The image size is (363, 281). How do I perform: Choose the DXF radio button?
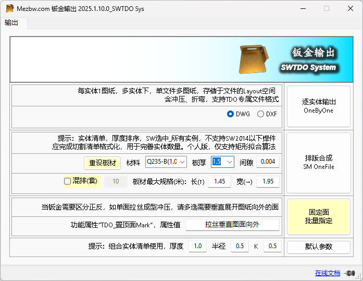pyautogui.click(x=260, y=114)
